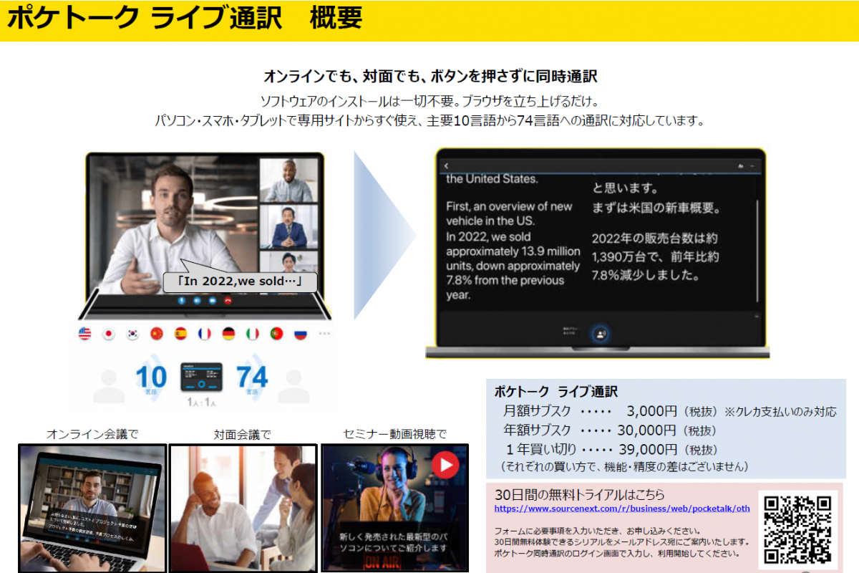Click the Pocketalk device icon between 10 and 74

pos(201,377)
